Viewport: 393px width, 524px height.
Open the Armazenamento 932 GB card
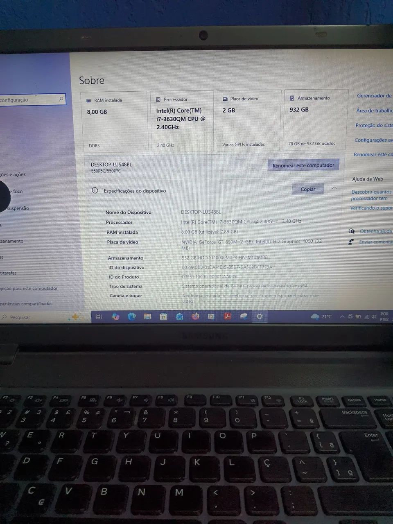[x=316, y=119]
